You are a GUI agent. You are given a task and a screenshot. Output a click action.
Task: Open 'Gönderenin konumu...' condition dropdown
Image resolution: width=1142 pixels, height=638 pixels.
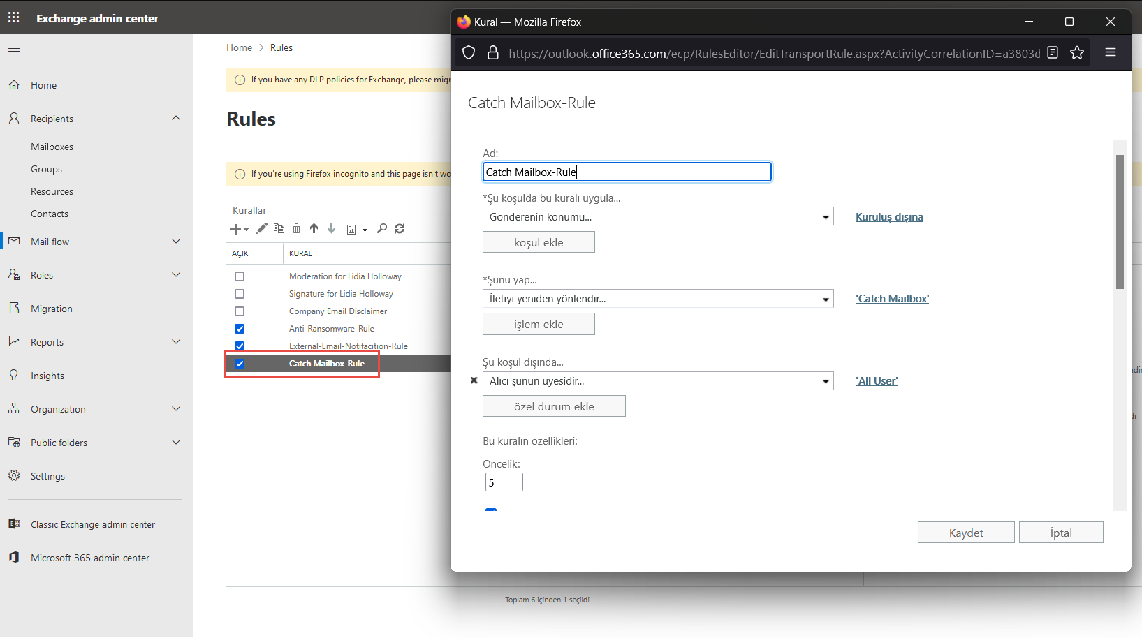[x=658, y=217]
